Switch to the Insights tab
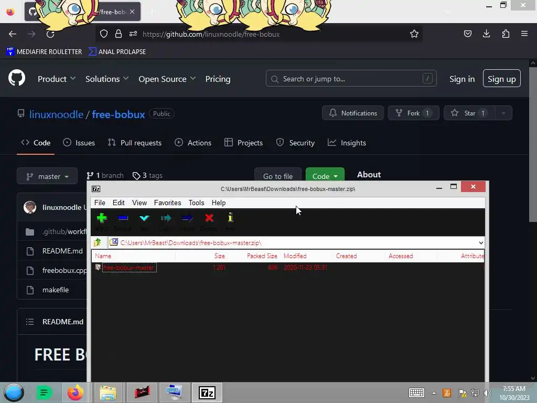537x403 pixels. pyautogui.click(x=347, y=143)
